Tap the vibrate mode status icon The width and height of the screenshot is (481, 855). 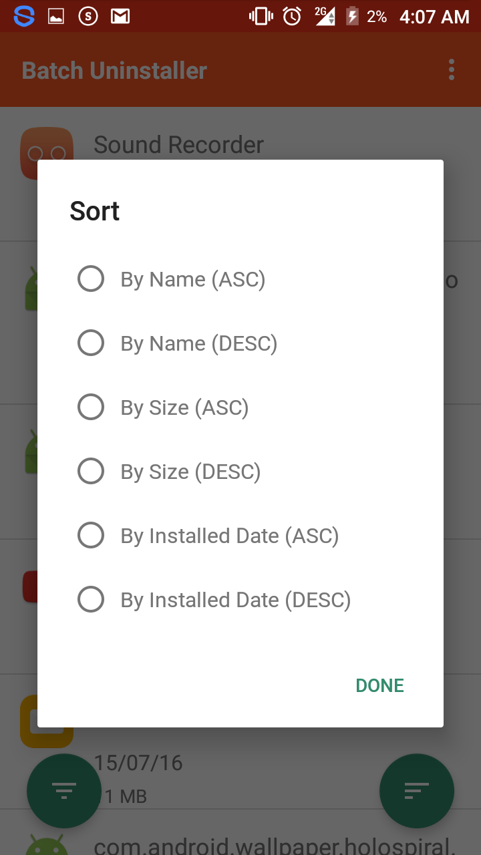(x=259, y=16)
